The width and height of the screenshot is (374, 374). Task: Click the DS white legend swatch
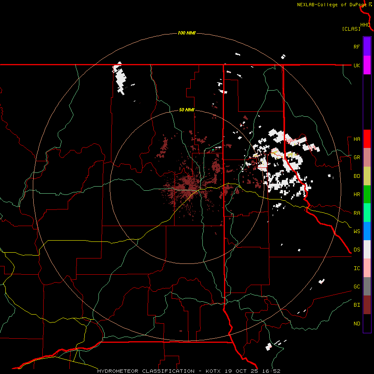click(367, 249)
